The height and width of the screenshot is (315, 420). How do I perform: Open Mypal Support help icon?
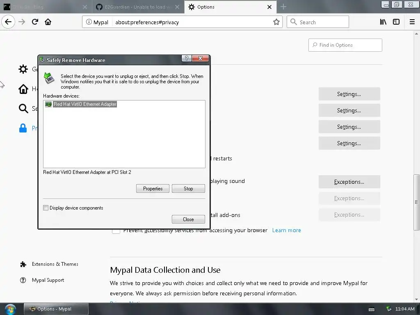[23, 280]
